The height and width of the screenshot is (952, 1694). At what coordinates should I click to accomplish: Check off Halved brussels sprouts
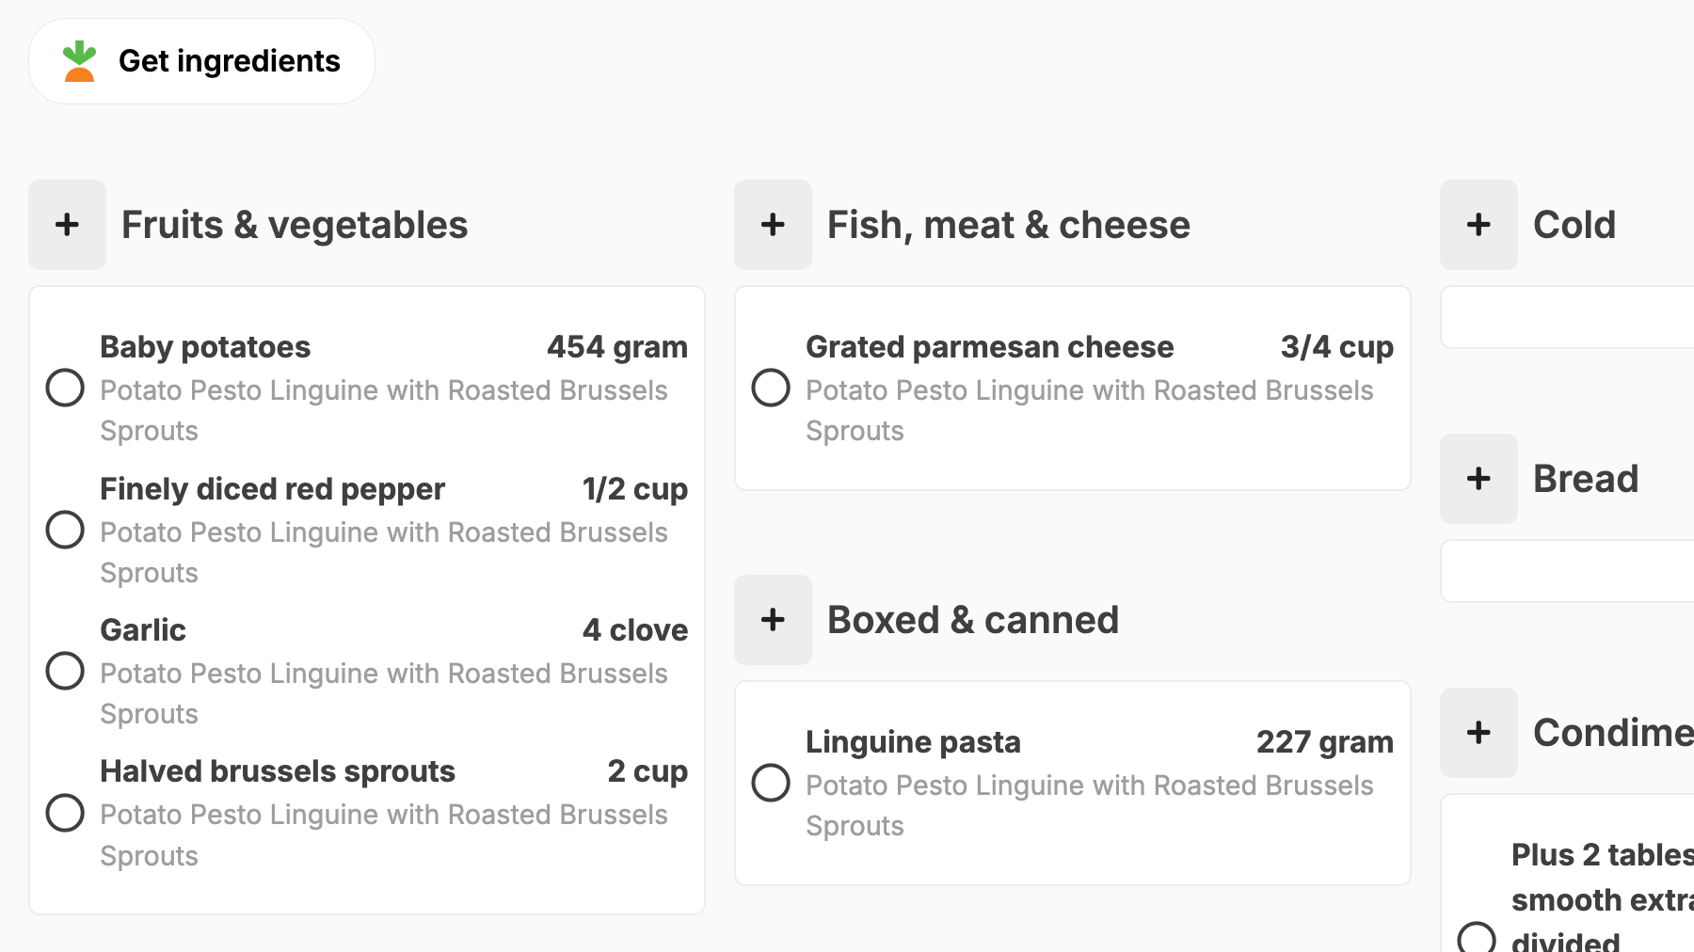(x=65, y=813)
